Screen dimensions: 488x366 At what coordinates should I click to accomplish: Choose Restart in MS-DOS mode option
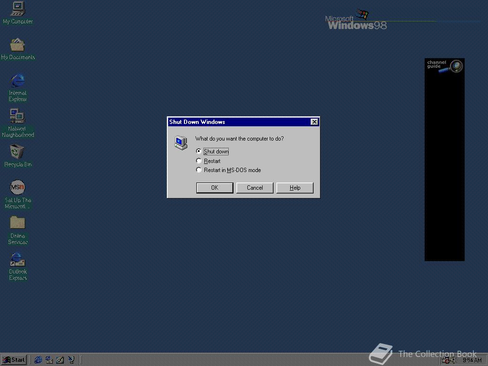[x=228, y=170]
